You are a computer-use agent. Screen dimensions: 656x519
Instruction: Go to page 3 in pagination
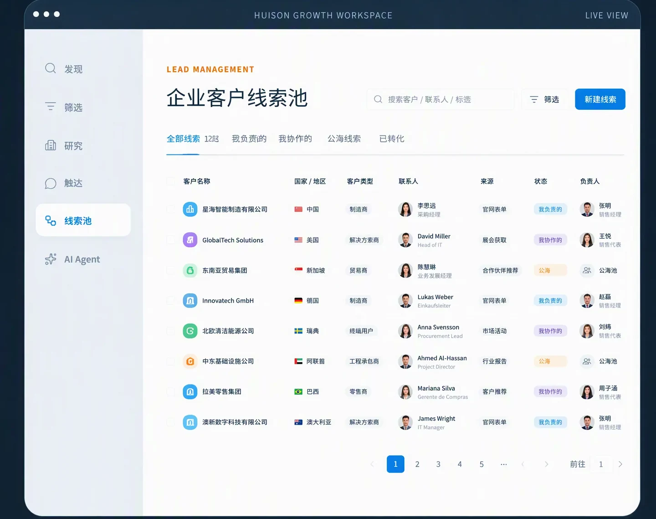[438, 464]
